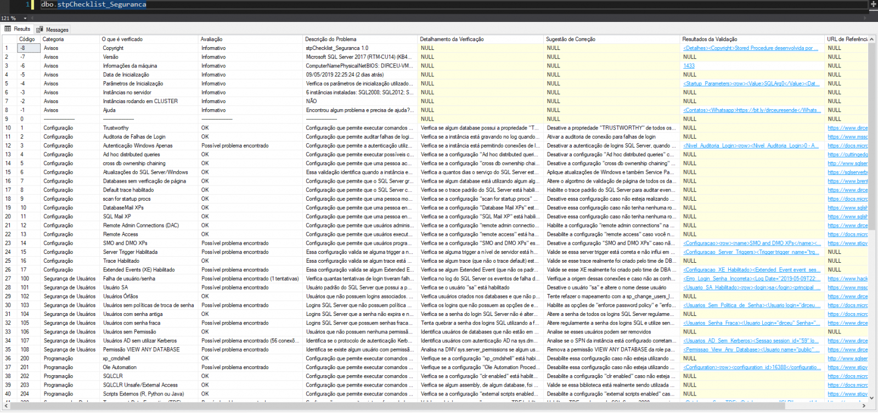
Task: Open the SMO and DMO XPs Configuracao link
Action: pos(752,244)
